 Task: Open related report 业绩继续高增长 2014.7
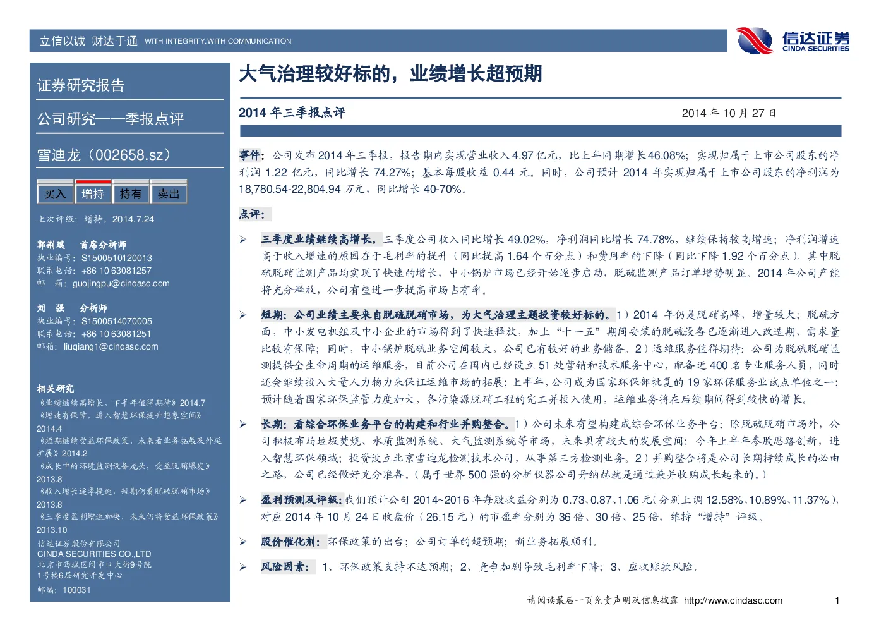tap(121, 403)
